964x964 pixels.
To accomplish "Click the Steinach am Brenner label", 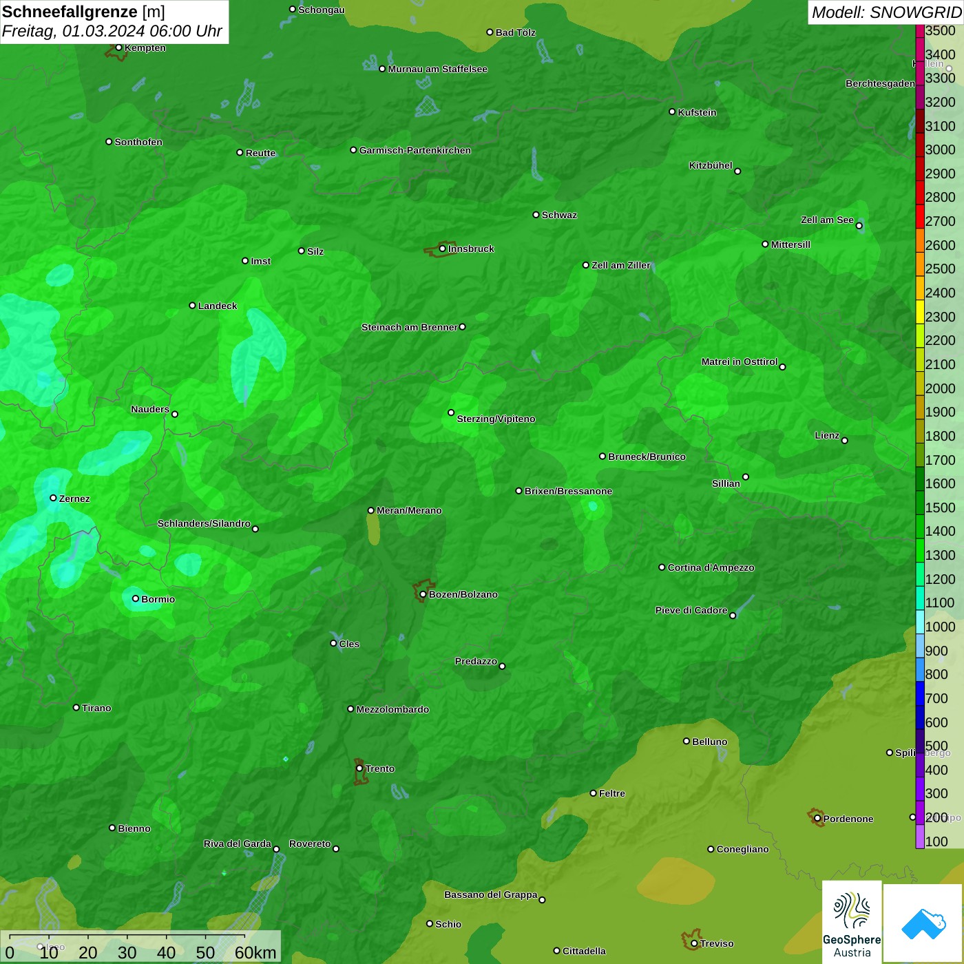I will coord(410,327).
